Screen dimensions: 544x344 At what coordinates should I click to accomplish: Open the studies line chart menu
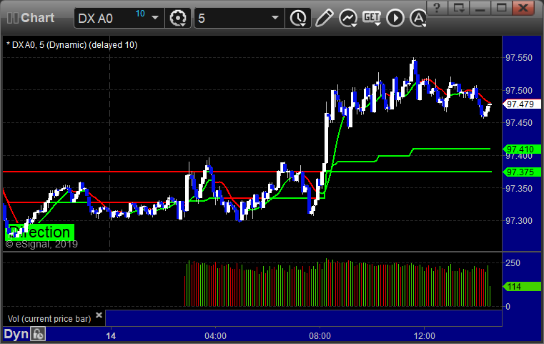348,18
